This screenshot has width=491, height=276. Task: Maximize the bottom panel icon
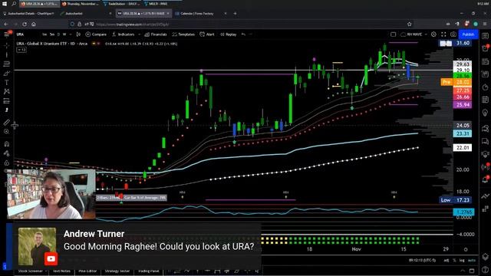pos(472,271)
